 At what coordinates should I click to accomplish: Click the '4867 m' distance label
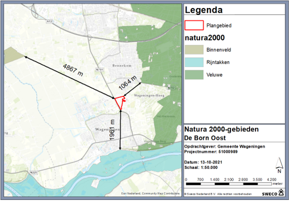tap(73, 70)
